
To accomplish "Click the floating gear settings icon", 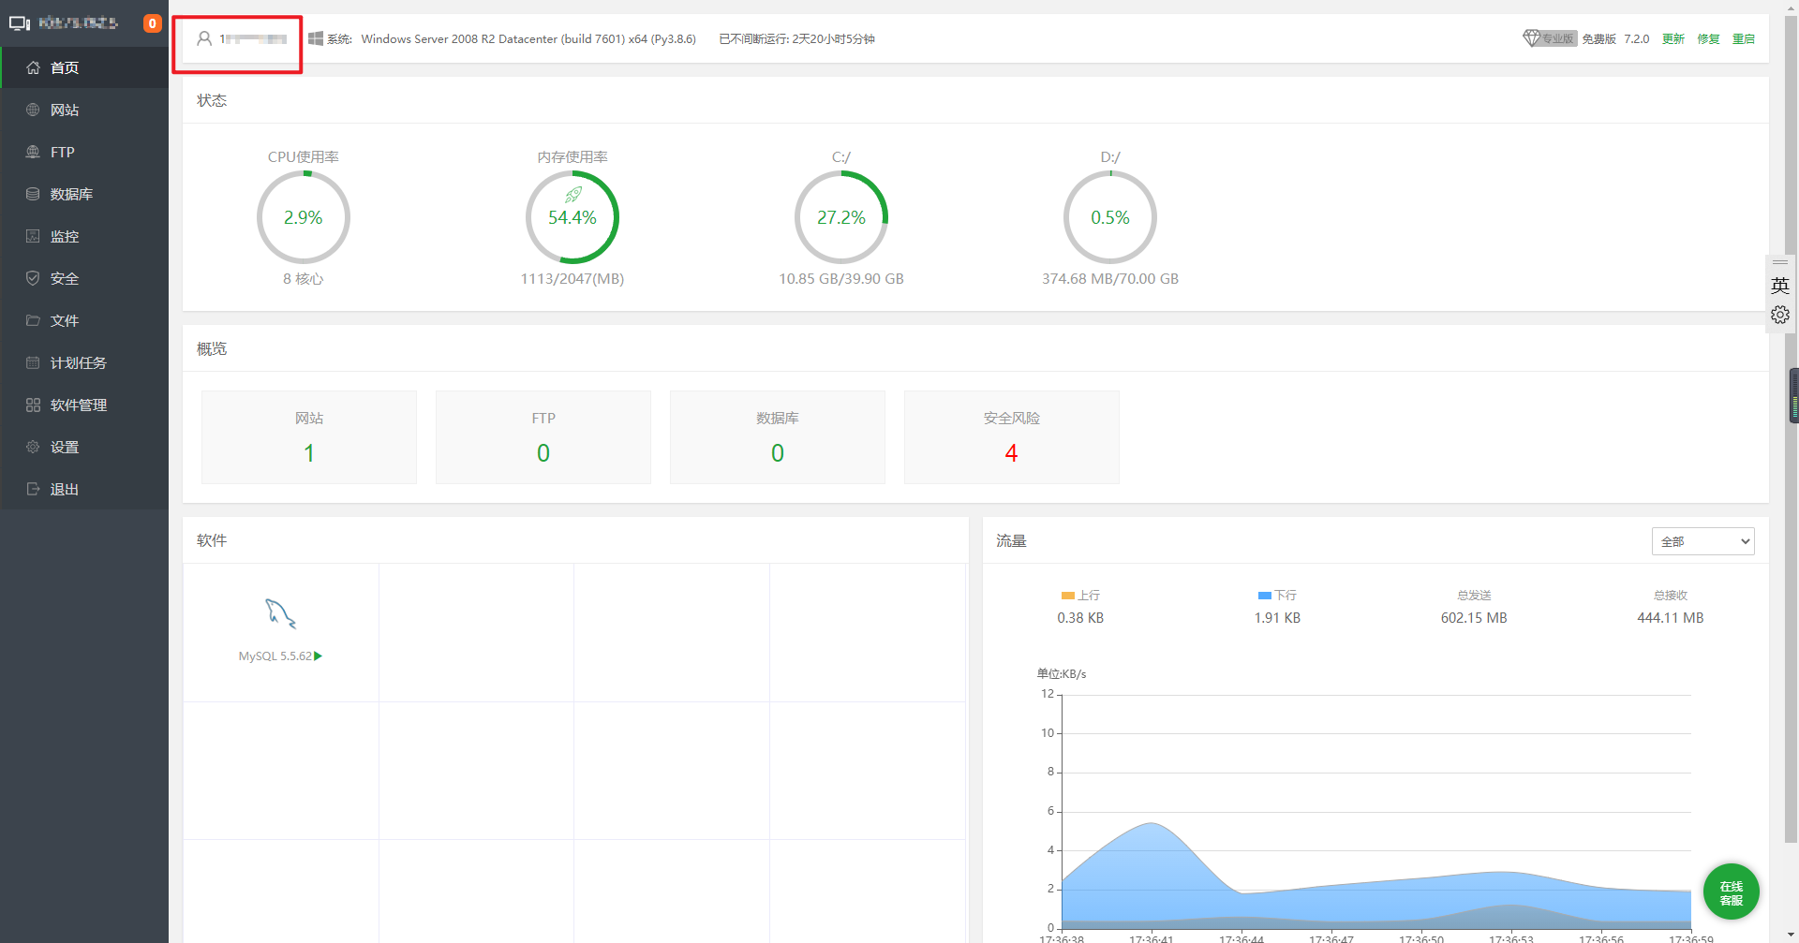I will 1780,315.
